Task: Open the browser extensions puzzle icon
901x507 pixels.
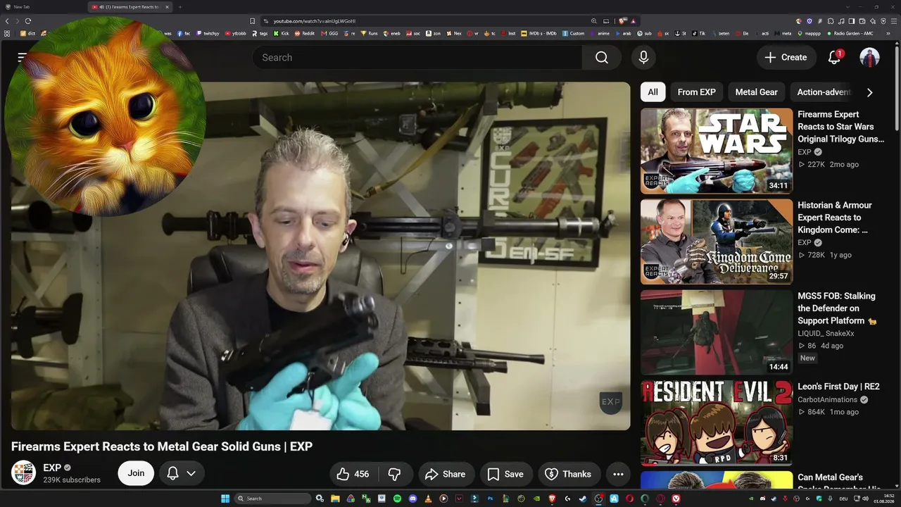Action: pyautogui.click(x=831, y=21)
